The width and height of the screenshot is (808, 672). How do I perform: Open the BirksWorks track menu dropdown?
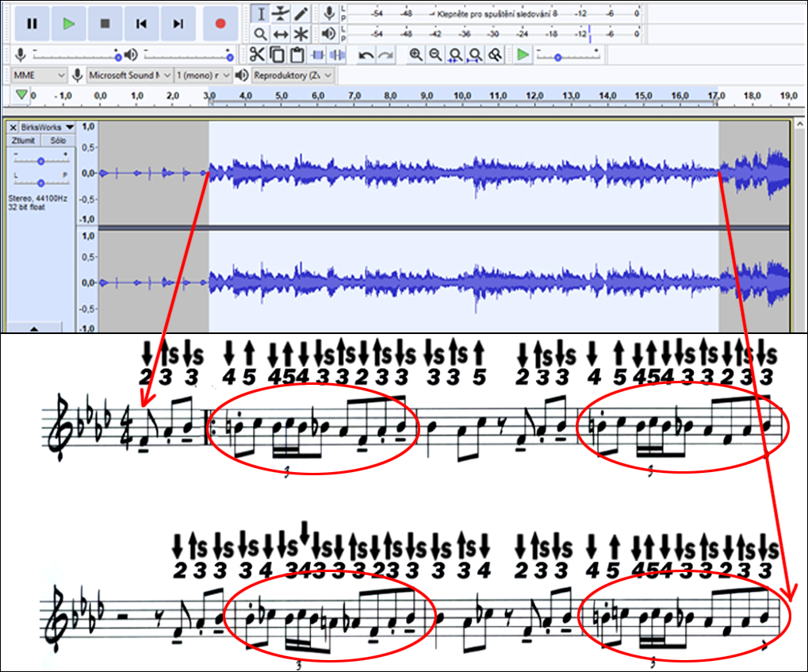coord(48,127)
